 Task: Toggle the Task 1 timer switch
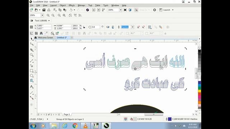(31, 21)
